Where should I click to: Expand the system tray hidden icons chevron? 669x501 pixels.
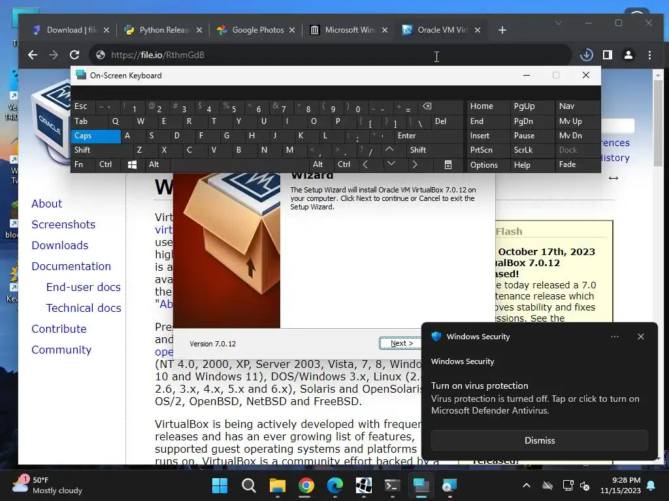click(x=527, y=485)
